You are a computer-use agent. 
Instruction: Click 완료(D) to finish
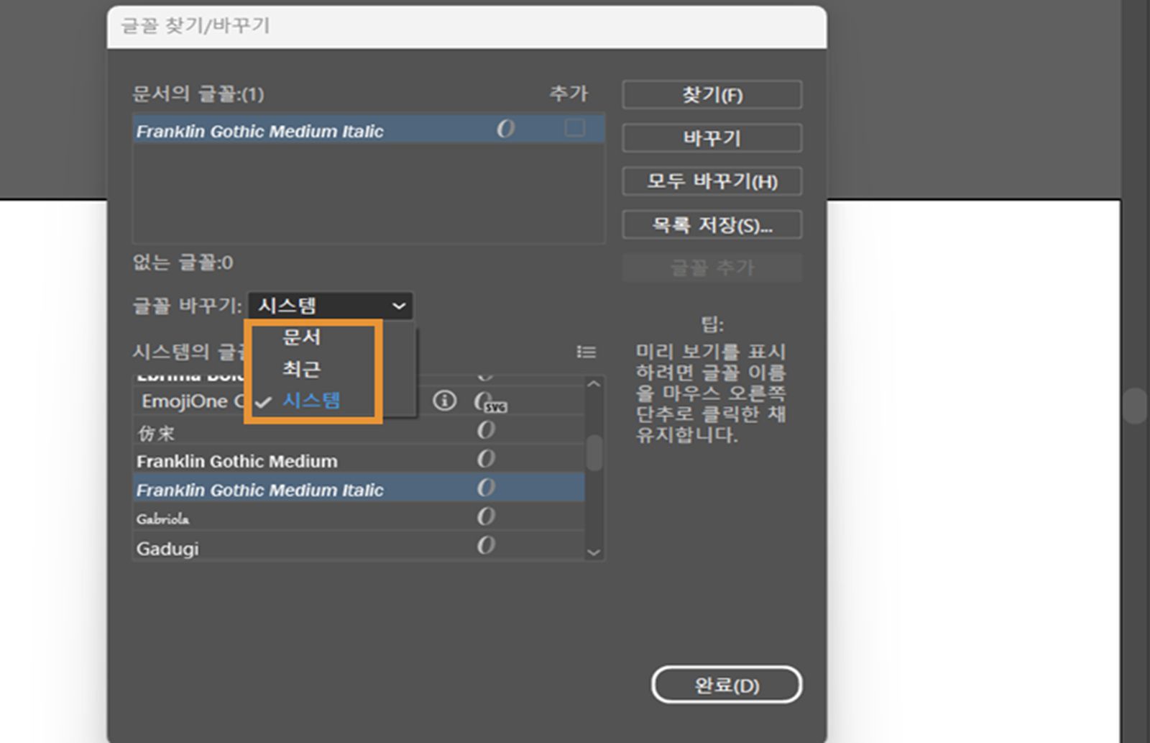[x=727, y=685]
